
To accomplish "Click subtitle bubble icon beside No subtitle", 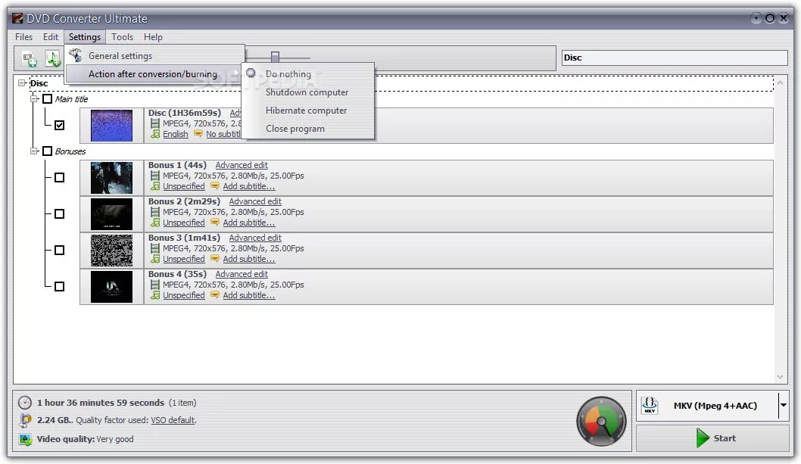I will [198, 134].
